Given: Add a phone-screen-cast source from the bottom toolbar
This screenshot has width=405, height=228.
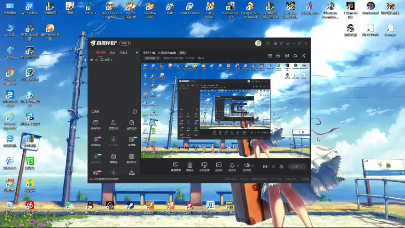Looking at the screenshot, I should (205, 167).
